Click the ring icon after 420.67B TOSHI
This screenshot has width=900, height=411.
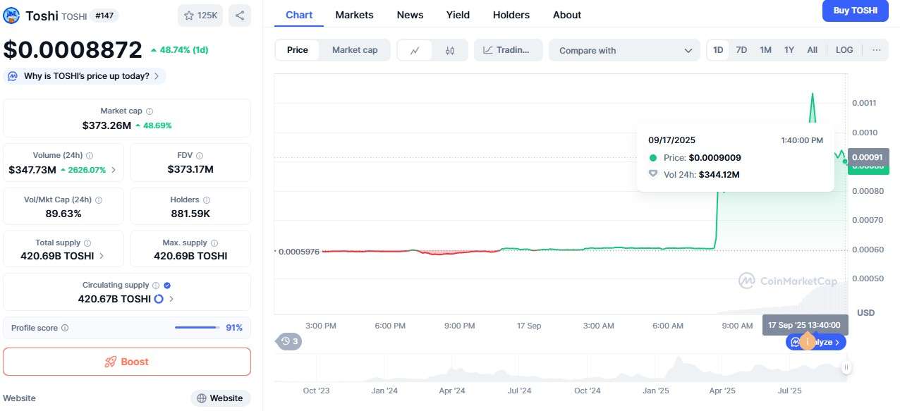[159, 299]
